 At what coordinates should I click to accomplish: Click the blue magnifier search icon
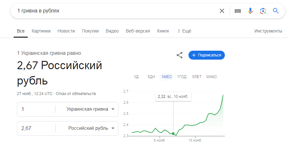pyautogui.click(x=276, y=11)
